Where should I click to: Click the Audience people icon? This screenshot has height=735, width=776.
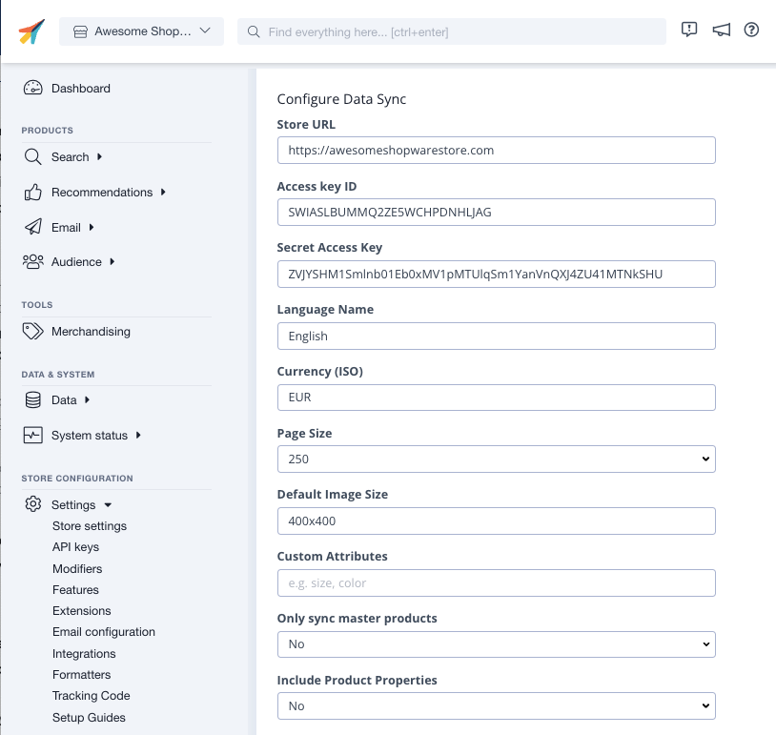coord(33,262)
